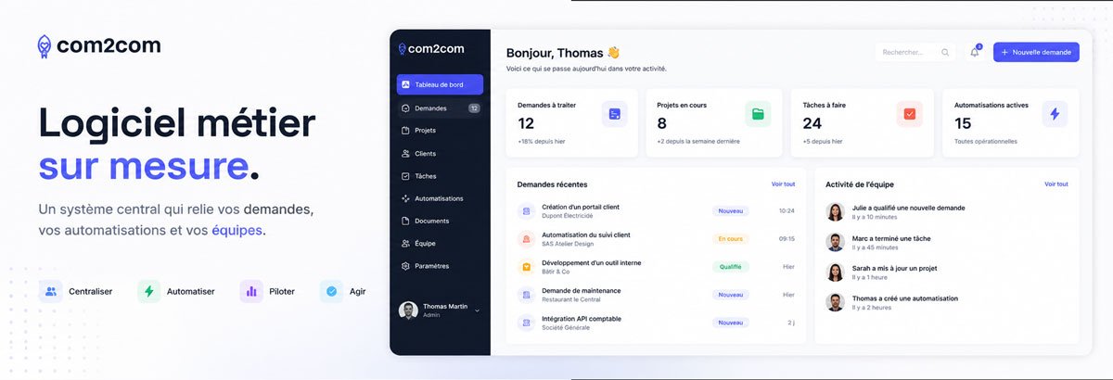
Task: Click 'Julie a qualifié une nouvelle demande'
Action: pos(908,208)
